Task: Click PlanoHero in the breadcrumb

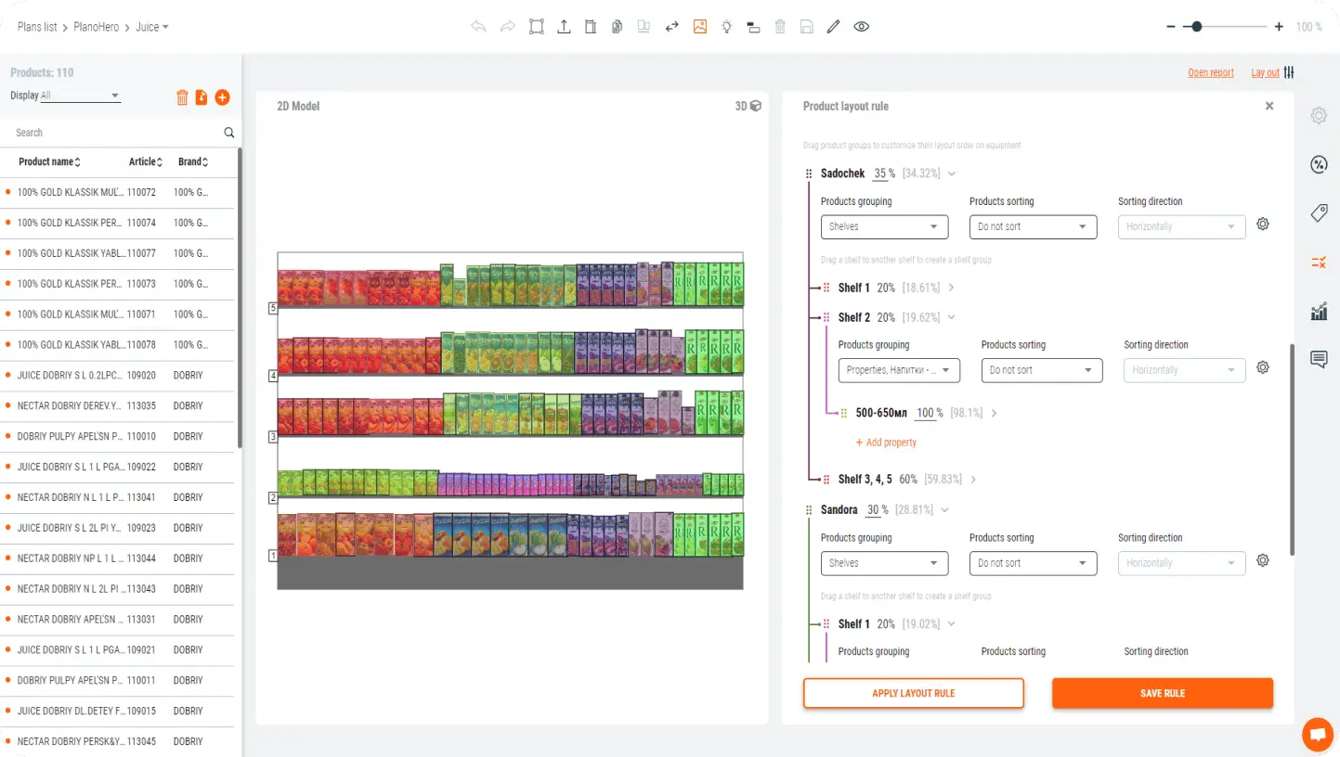Action: [97, 27]
